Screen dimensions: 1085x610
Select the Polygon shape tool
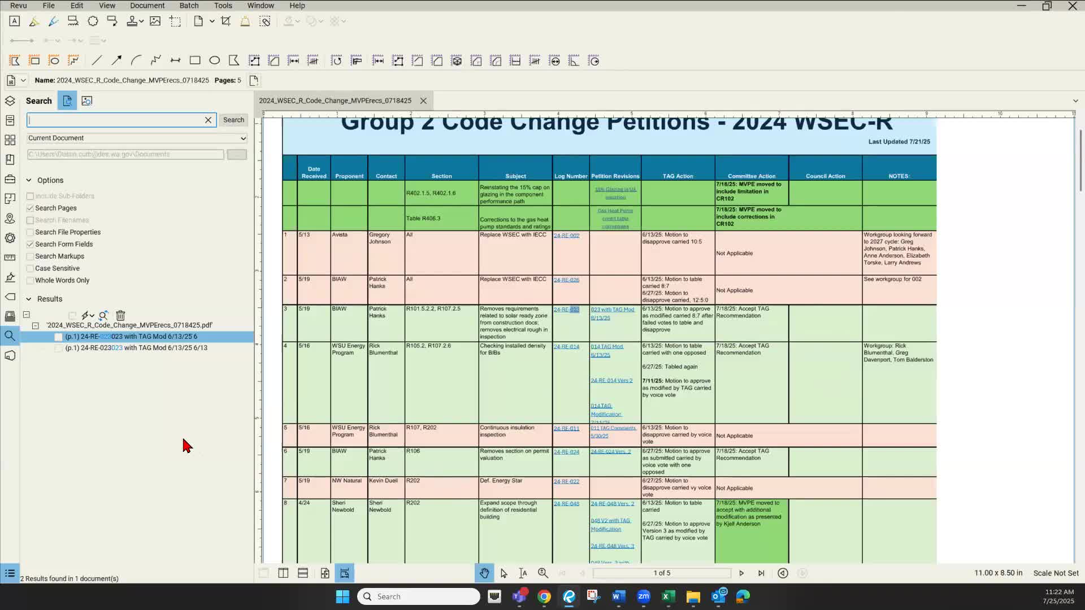pyautogui.click(x=233, y=60)
